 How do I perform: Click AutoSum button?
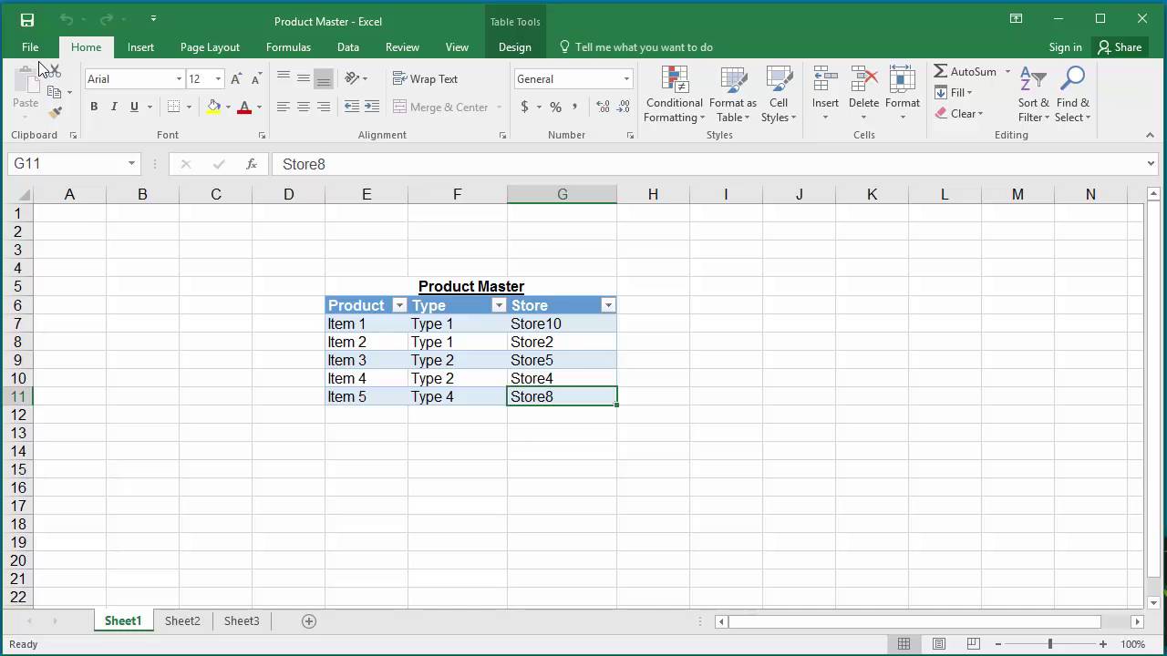click(x=966, y=71)
